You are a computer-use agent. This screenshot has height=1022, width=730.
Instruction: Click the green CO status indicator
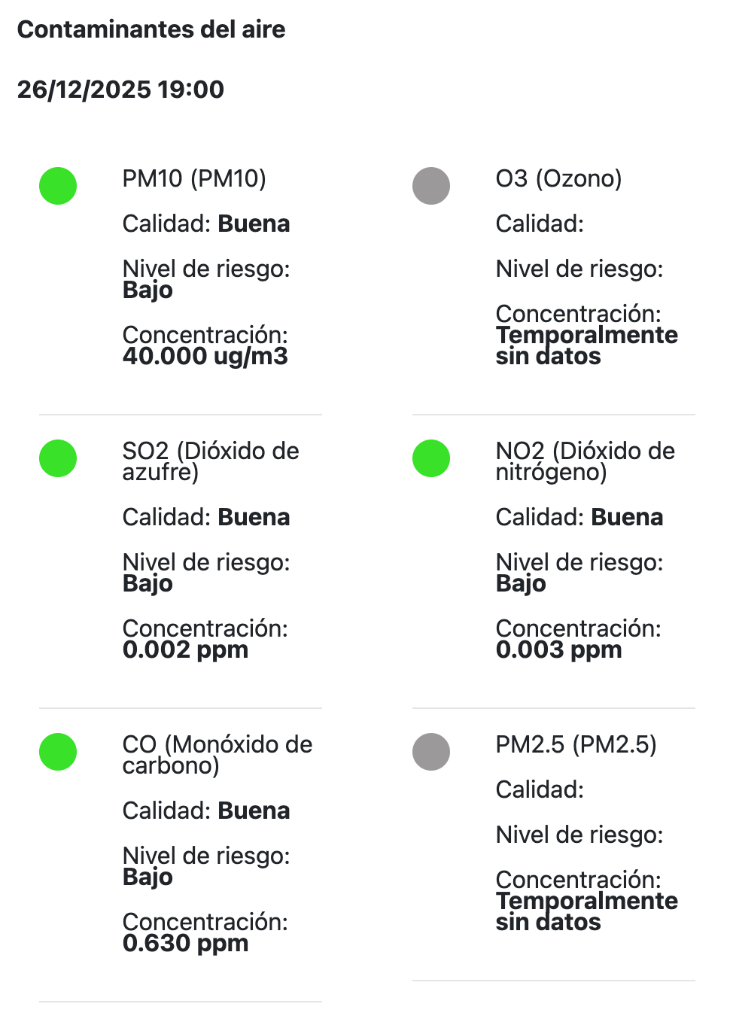click(x=58, y=752)
